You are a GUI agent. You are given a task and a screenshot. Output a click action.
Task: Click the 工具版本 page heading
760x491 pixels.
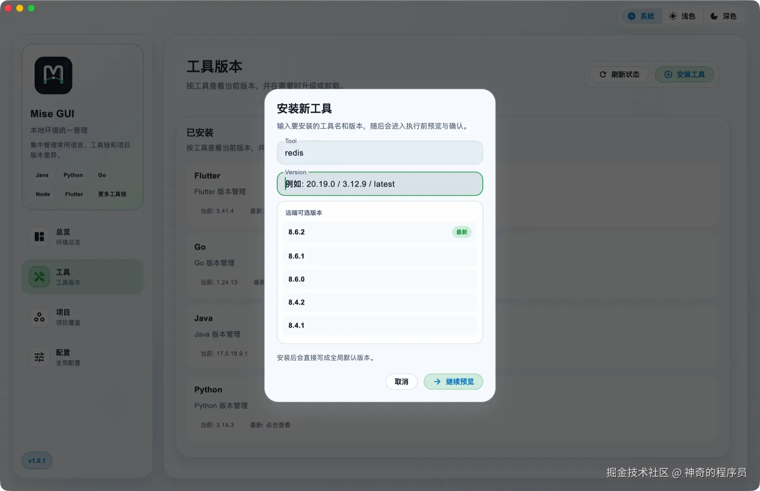[x=214, y=67]
